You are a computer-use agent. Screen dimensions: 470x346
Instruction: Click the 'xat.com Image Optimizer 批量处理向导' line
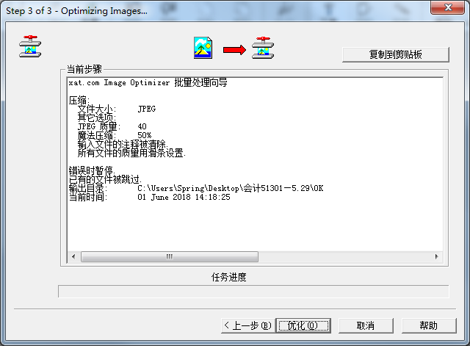click(148, 82)
